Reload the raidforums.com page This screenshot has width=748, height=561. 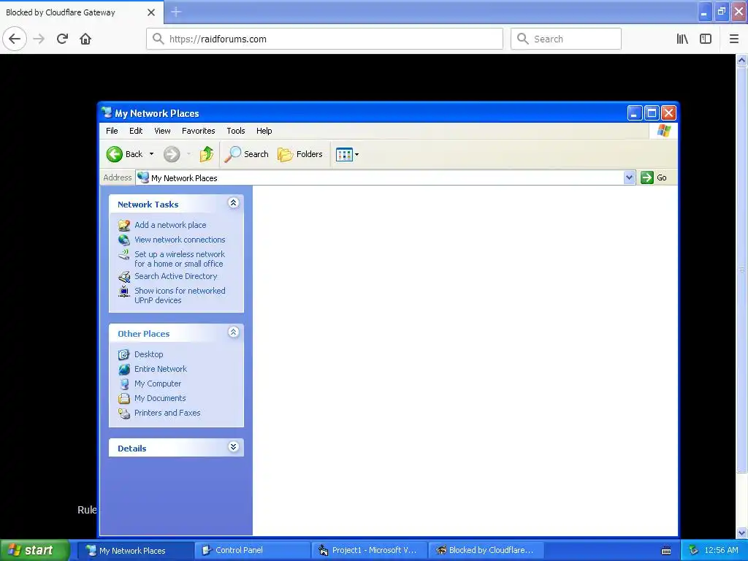tap(63, 39)
